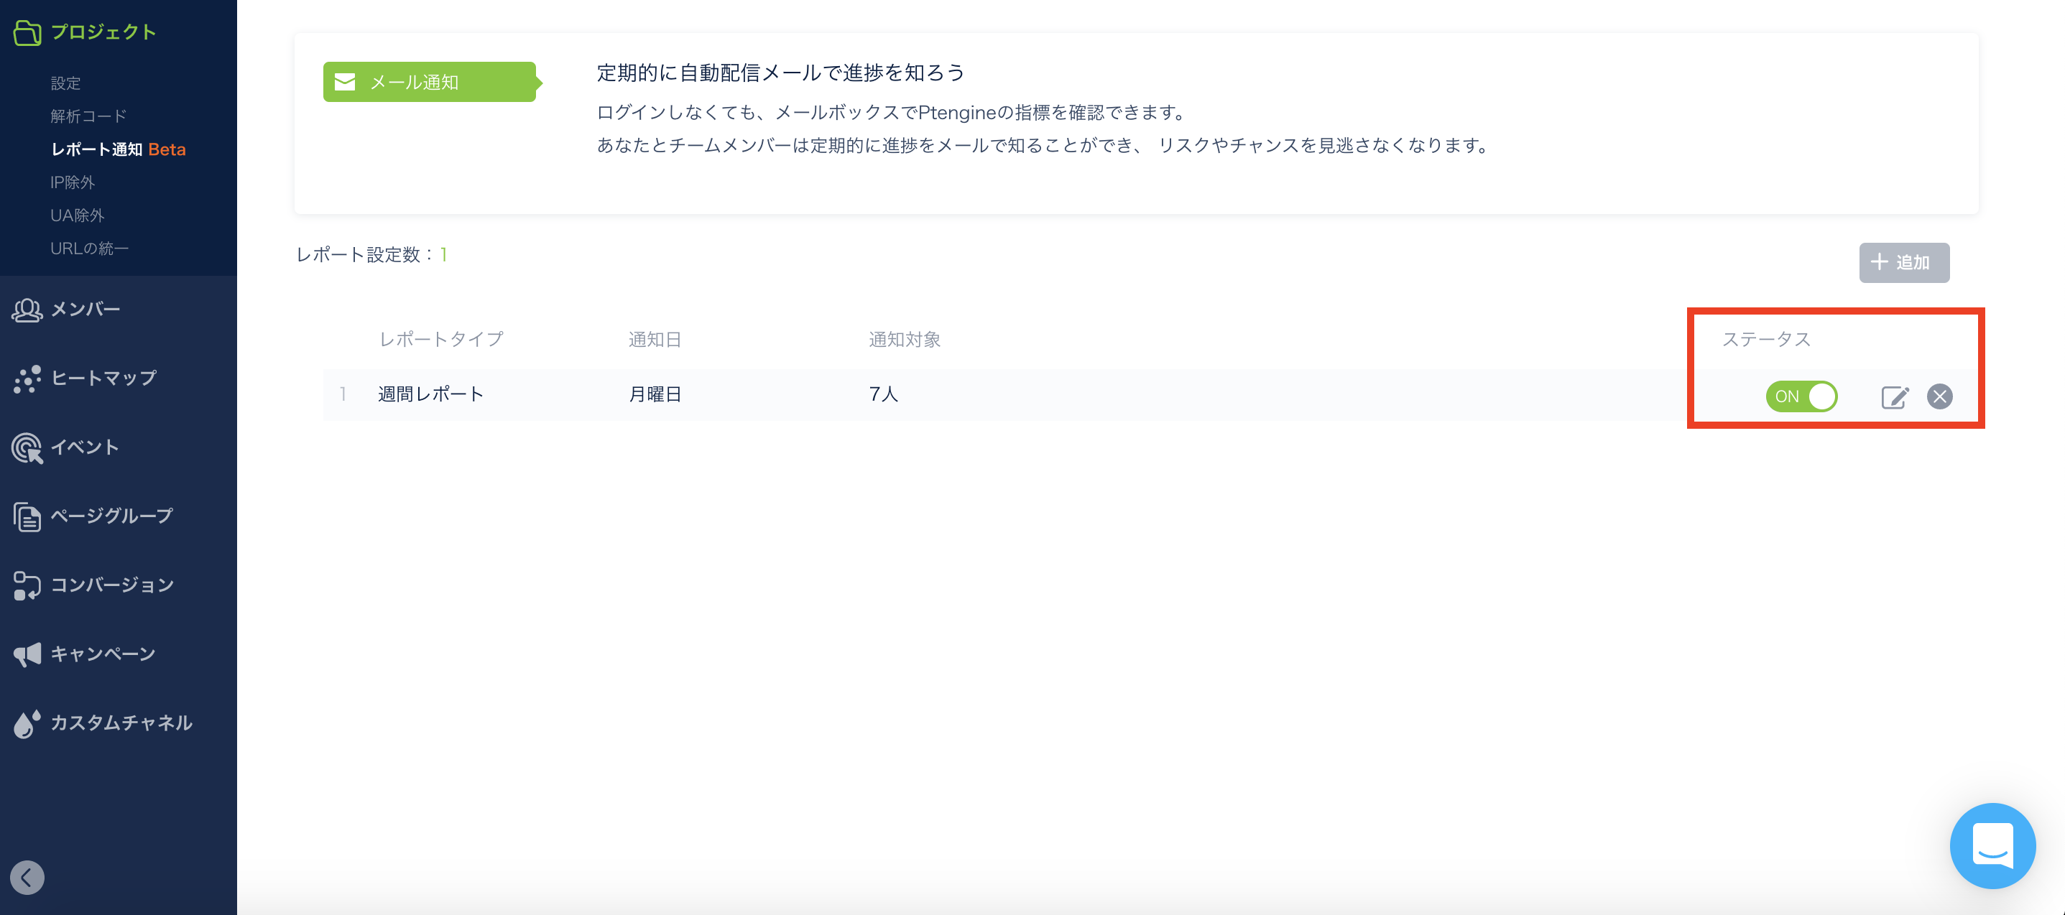Go to the ヒートマップ section
The height and width of the screenshot is (915, 2065).
coord(103,378)
